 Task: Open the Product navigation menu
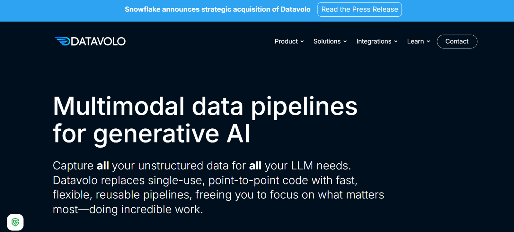click(286, 41)
